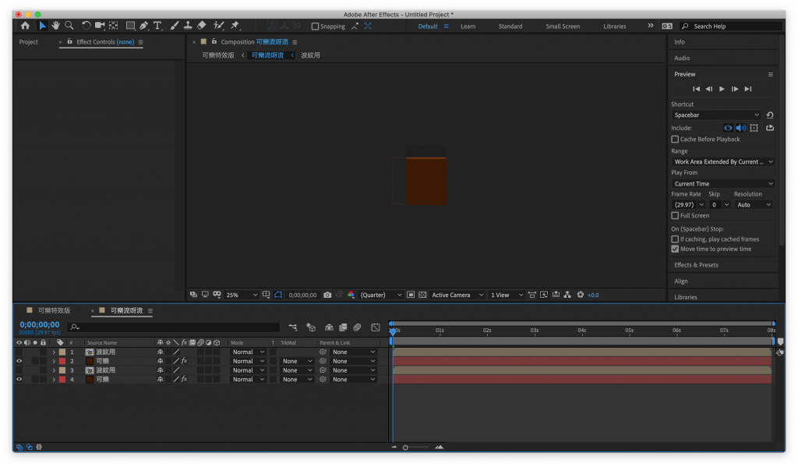
Task: Switch to the Learn workspace
Action: [x=468, y=27]
